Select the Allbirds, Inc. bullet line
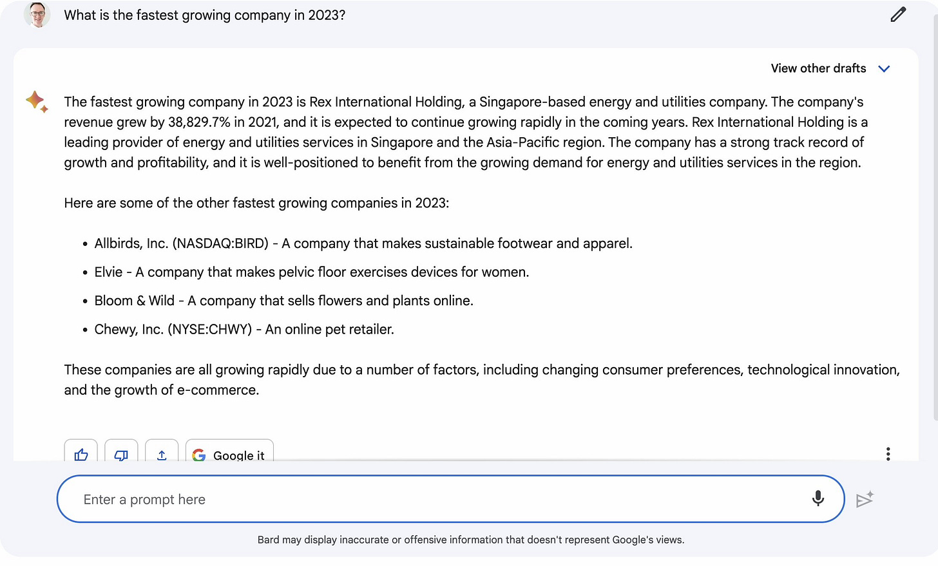This screenshot has width=938, height=566. click(x=363, y=243)
